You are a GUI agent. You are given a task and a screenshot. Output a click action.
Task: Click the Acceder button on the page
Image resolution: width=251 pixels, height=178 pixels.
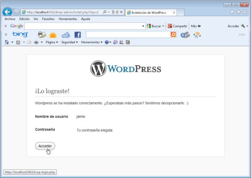(x=45, y=146)
